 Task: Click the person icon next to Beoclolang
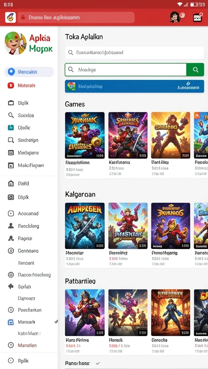(x=11, y=226)
